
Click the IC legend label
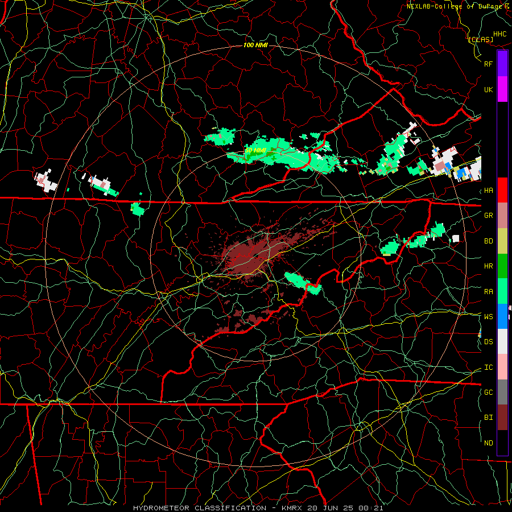[x=488, y=368]
